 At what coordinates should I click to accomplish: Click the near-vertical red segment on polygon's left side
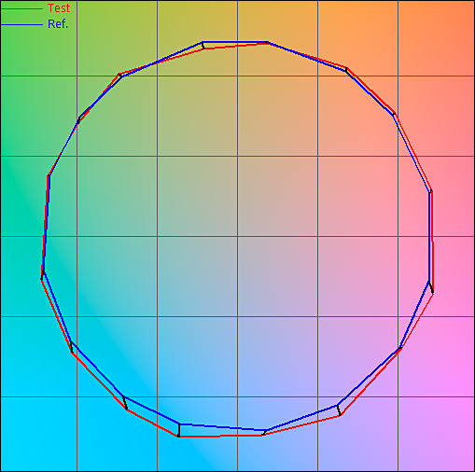pyautogui.click(x=46, y=227)
